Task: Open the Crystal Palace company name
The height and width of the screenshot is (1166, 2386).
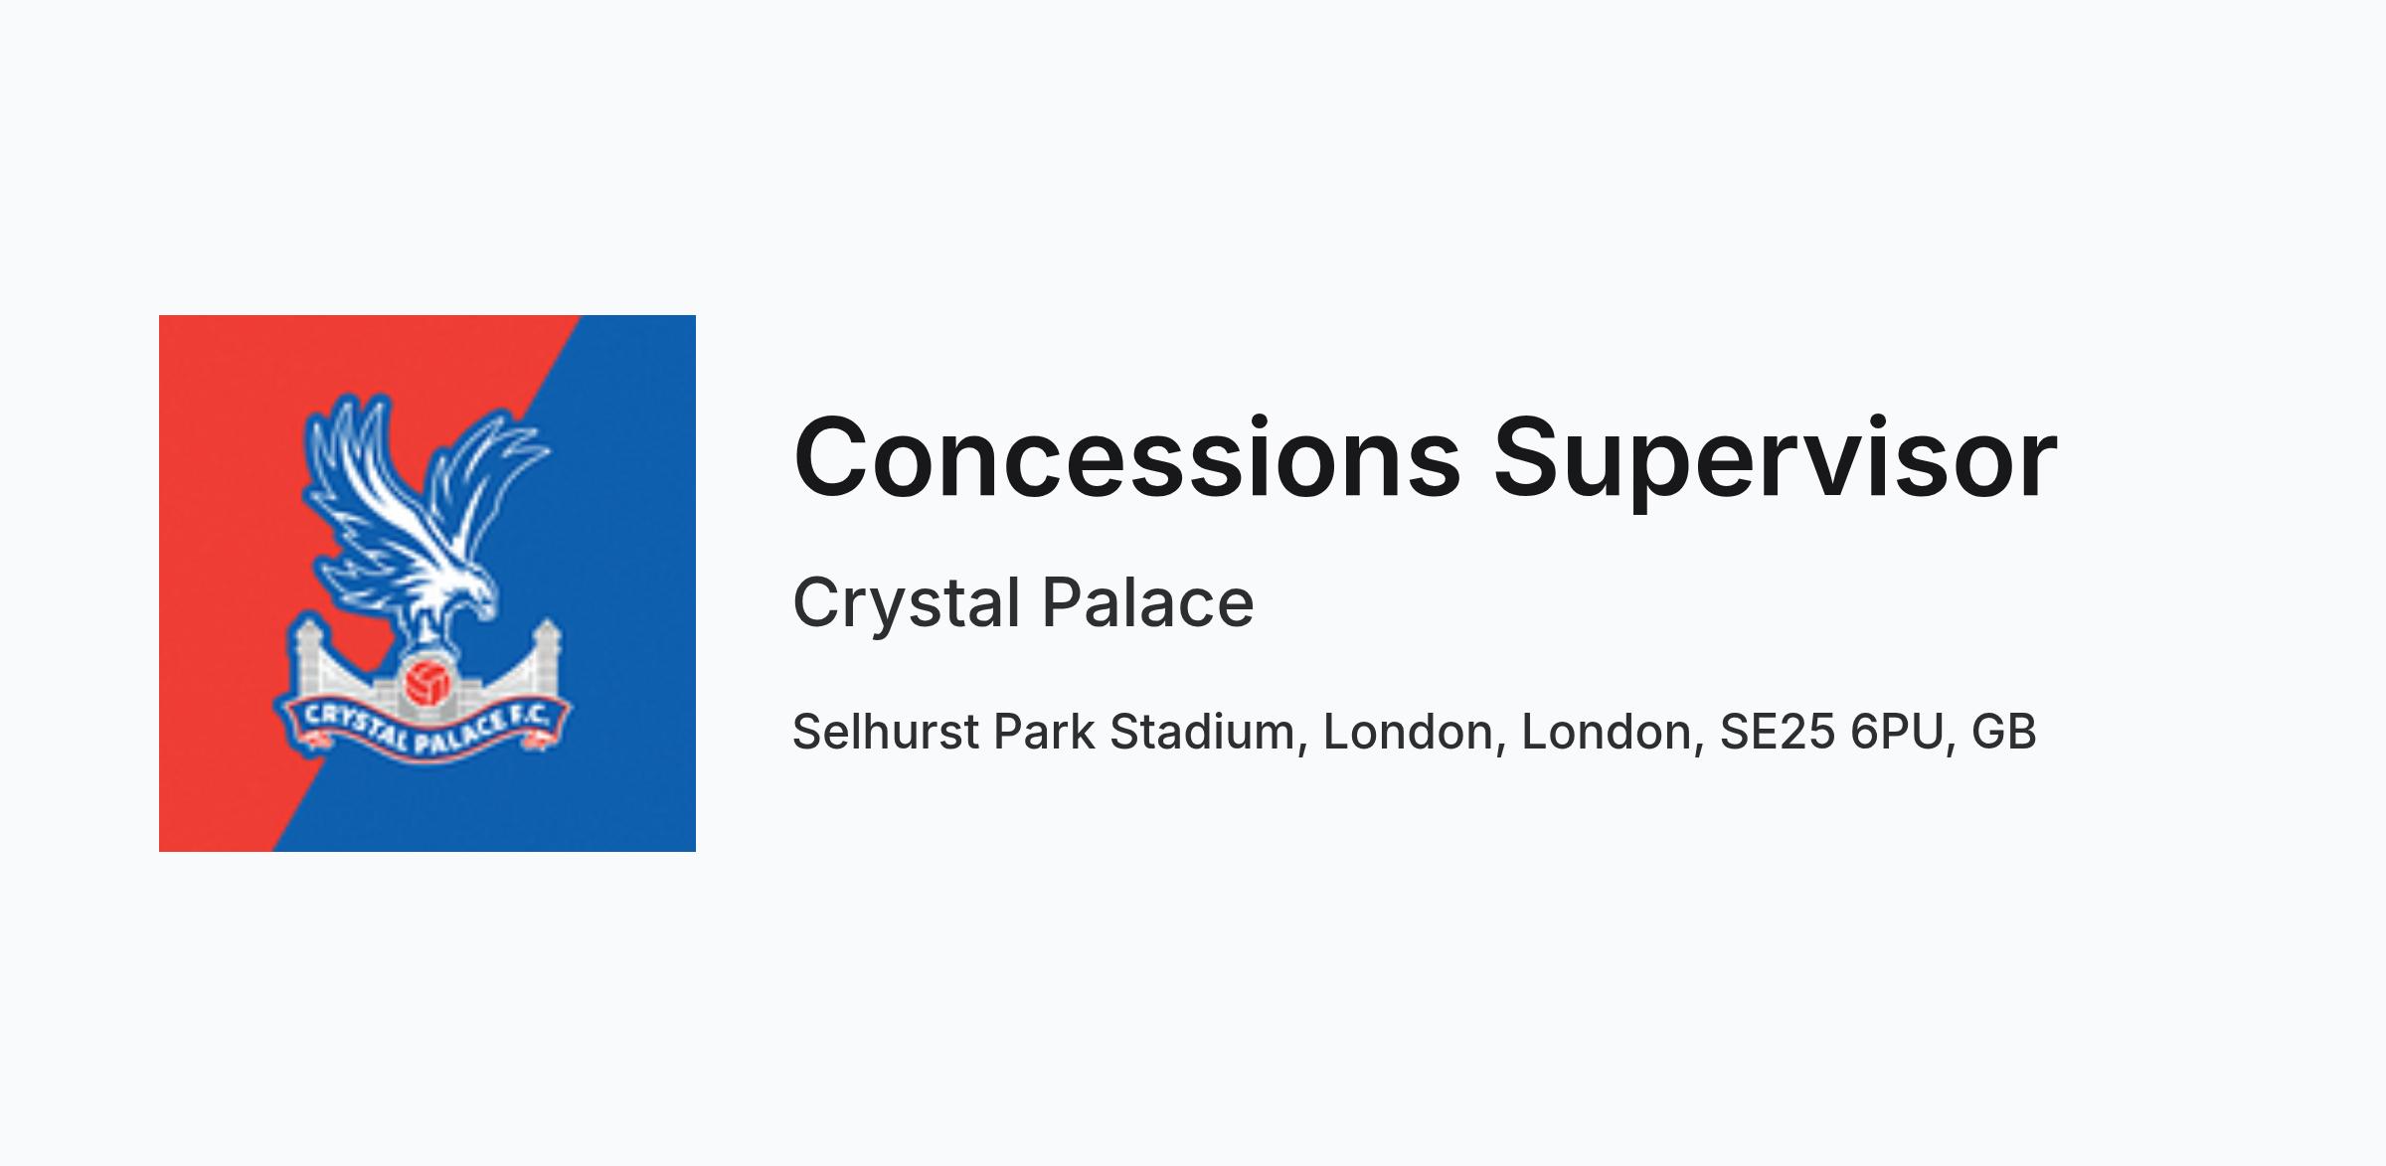Action: (x=1023, y=603)
